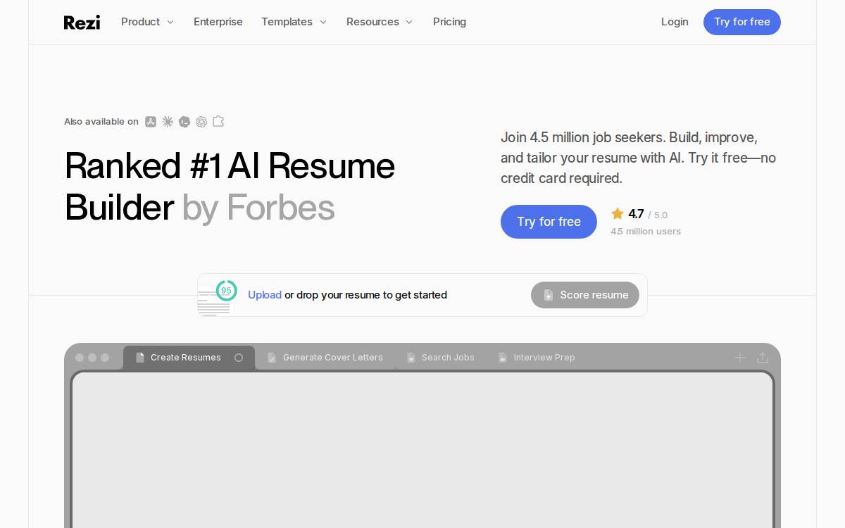
Task: Click the Rezi logo
Action: click(82, 23)
